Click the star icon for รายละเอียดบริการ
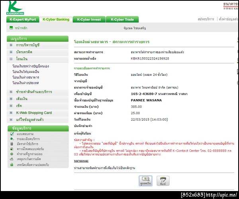 point(12,139)
